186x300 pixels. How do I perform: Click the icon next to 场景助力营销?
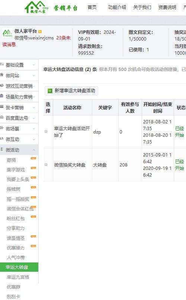click(x=2, y=96)
